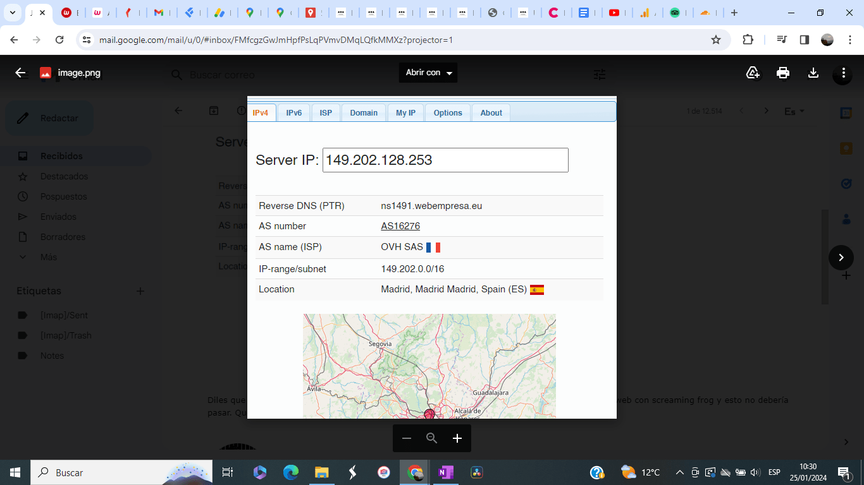Image resolution: width=864 pixels, height=485 pixels.
Task: Switch to the Tripadvisor tab
Action: 675,13
